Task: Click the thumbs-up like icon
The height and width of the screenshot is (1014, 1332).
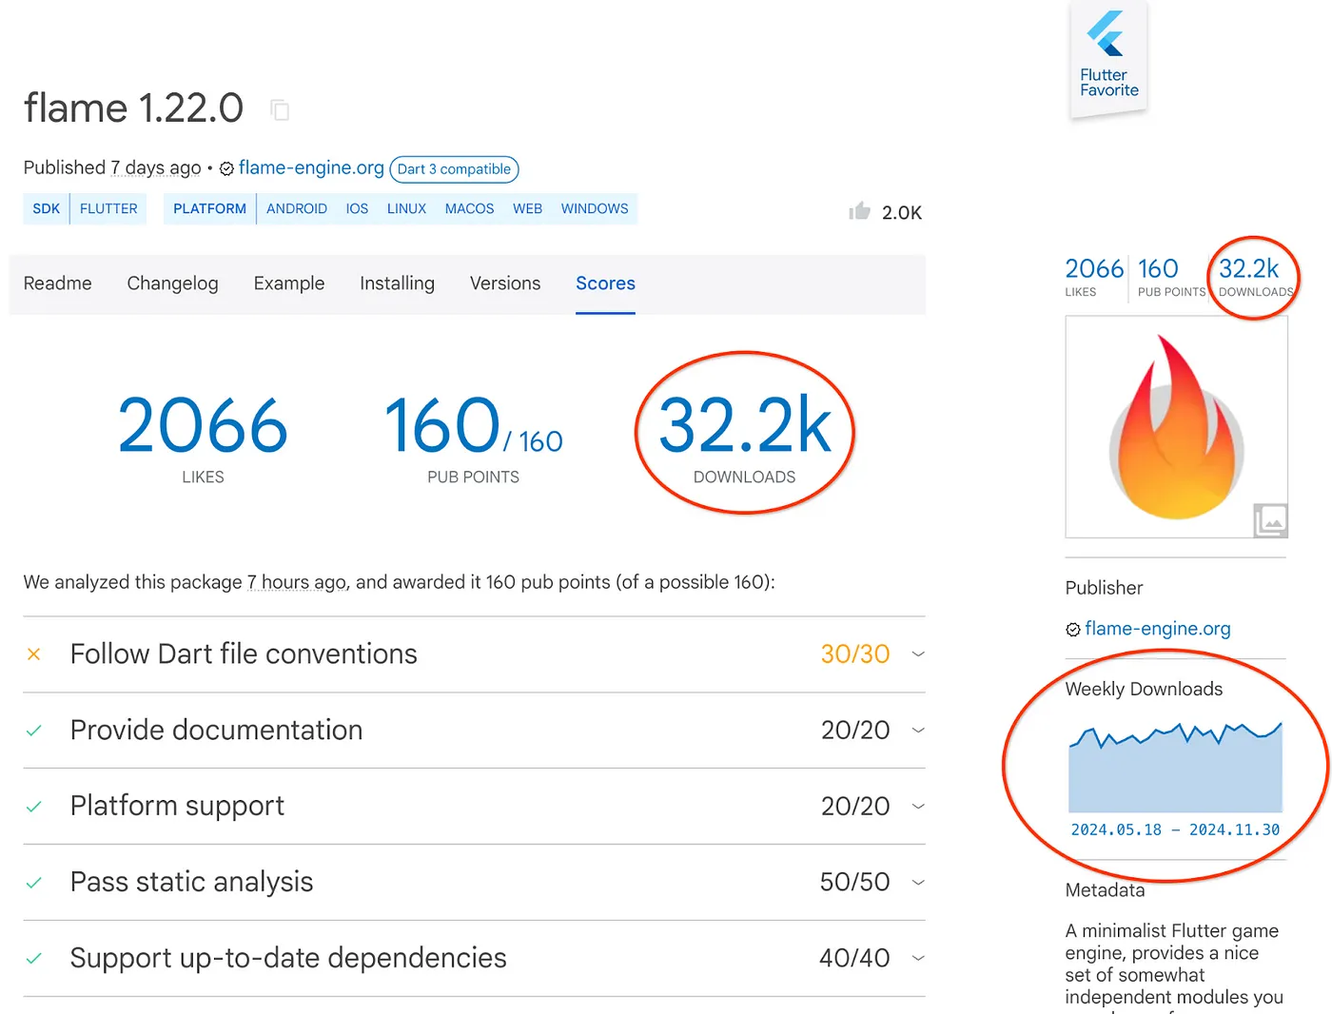Action: (859, 211)
